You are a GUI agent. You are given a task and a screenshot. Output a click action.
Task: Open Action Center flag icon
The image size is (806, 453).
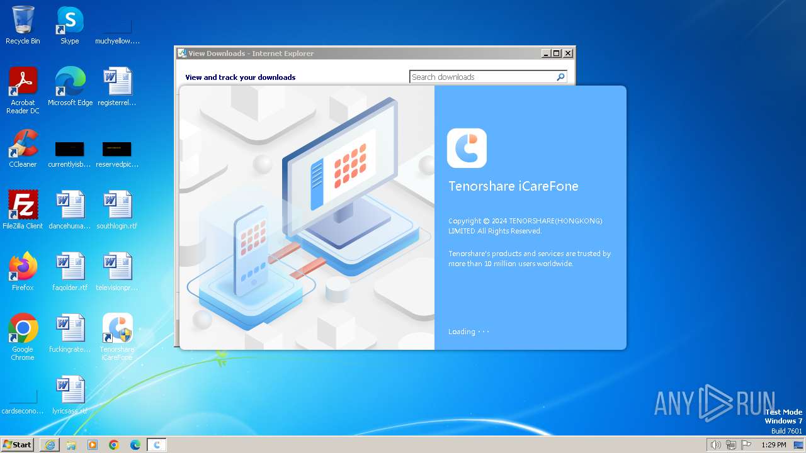747,445
